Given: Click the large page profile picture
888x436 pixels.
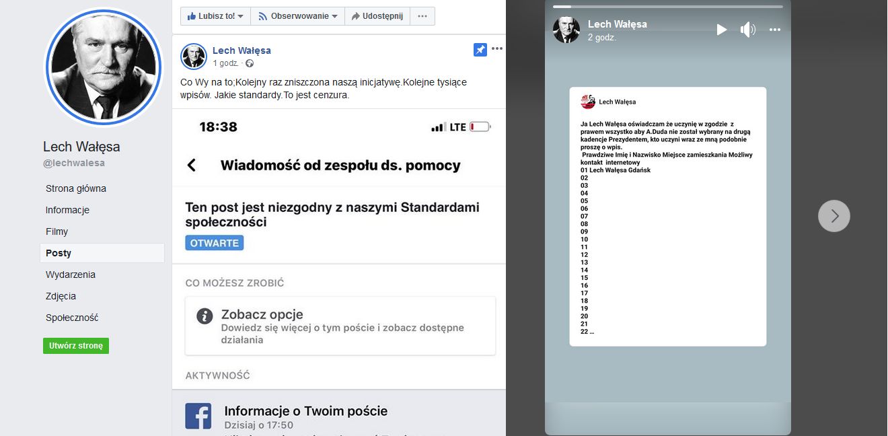Looking at the screenshot, I should coord(103,67).
